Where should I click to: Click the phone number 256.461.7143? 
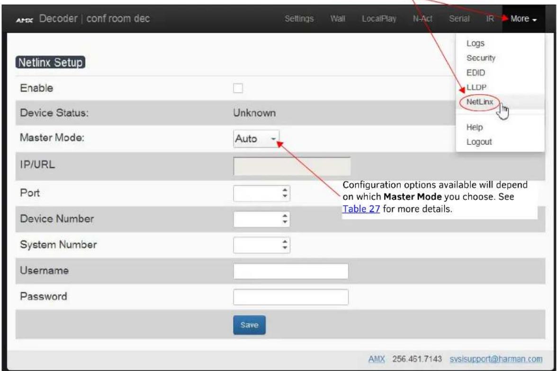coord(417,359)
